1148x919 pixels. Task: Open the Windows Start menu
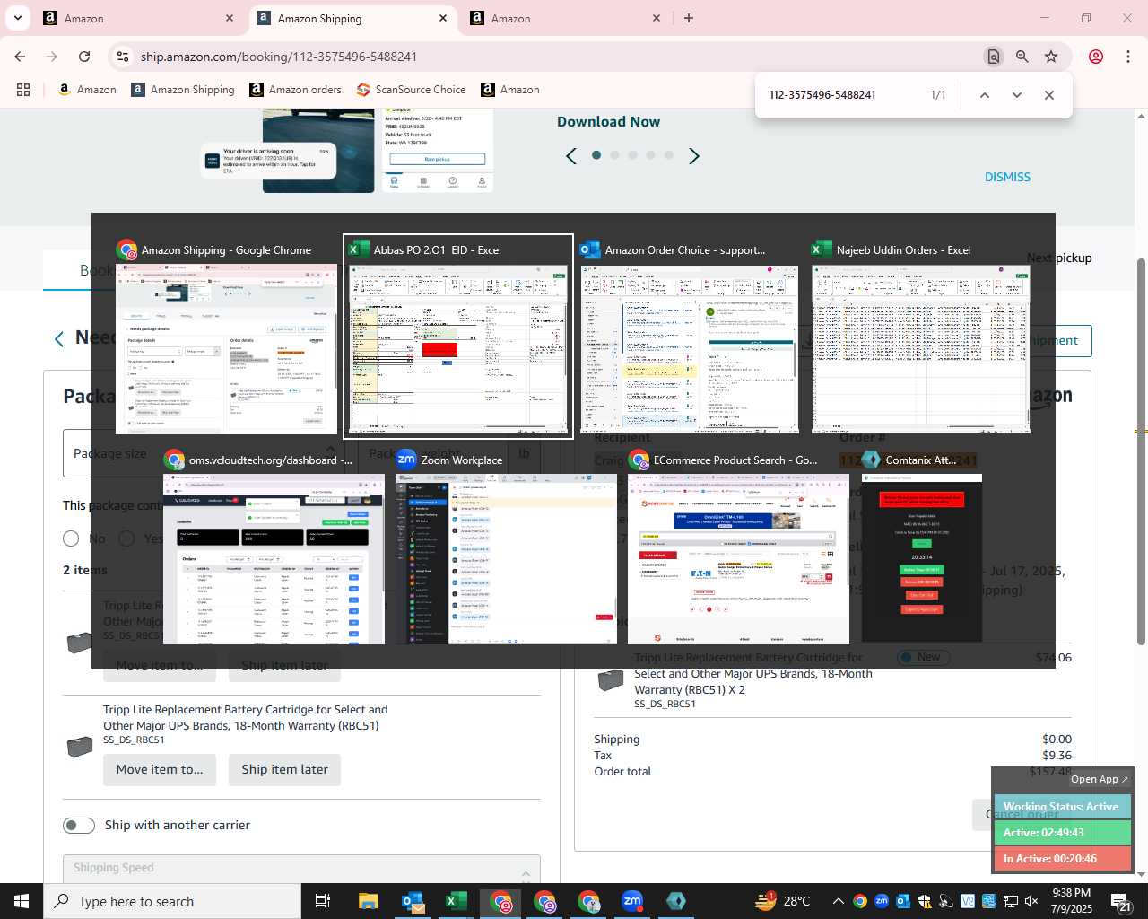coord(22,901)
